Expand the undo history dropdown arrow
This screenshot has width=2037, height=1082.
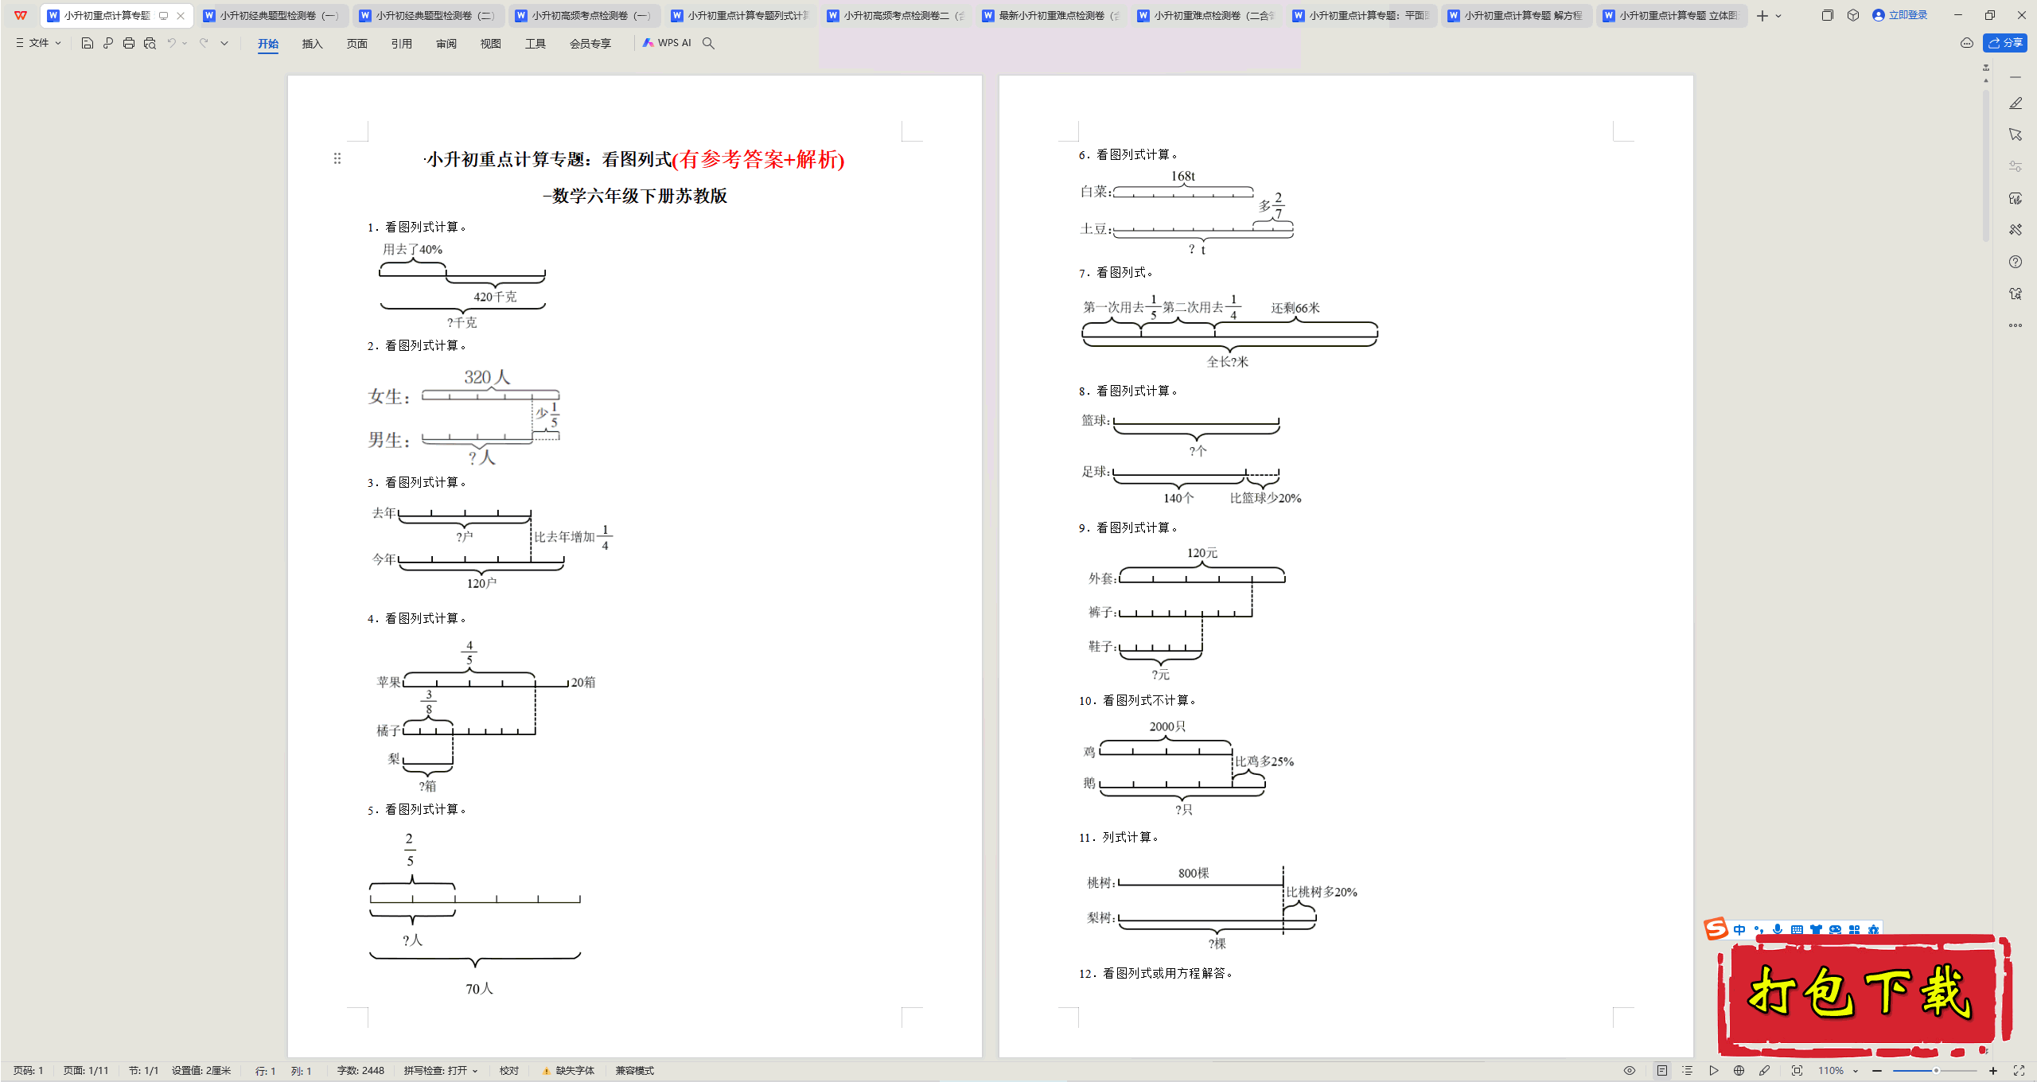coord(185,43)
